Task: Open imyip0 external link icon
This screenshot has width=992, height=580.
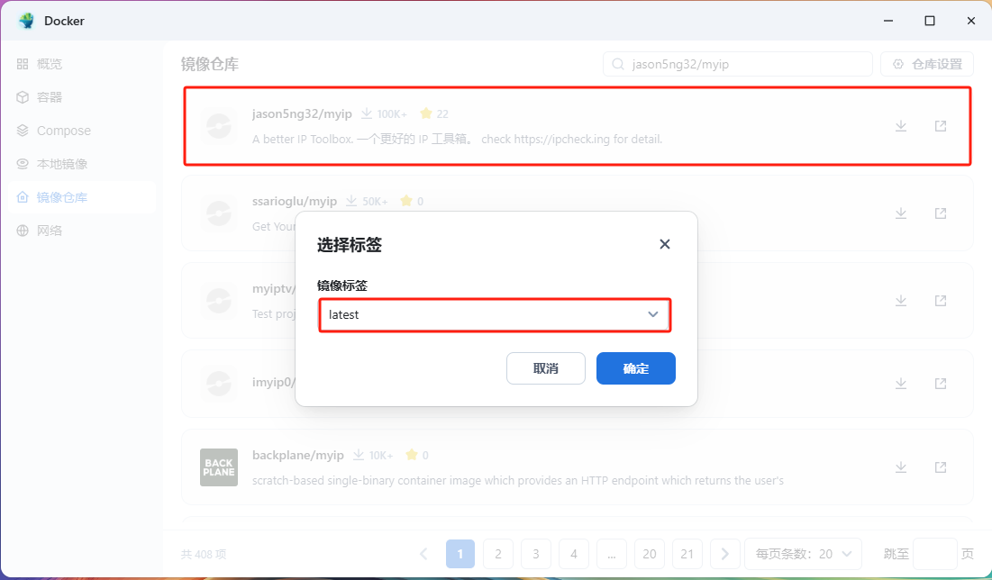Action: (x=941, y=384)
